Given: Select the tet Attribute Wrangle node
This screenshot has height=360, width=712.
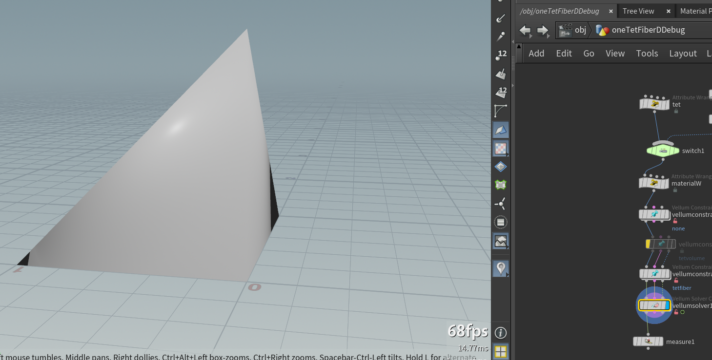Looking at the screenshot, I should [x=654, y=104].
